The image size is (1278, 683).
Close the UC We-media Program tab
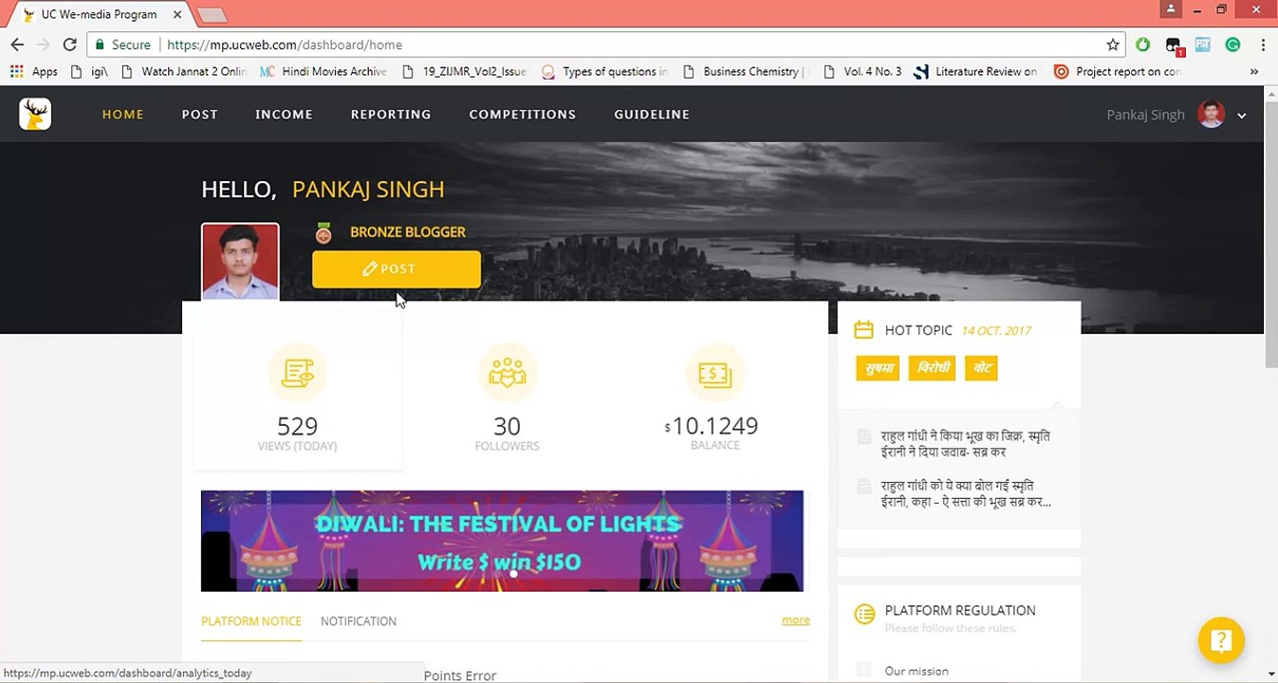tap(176, 14)
